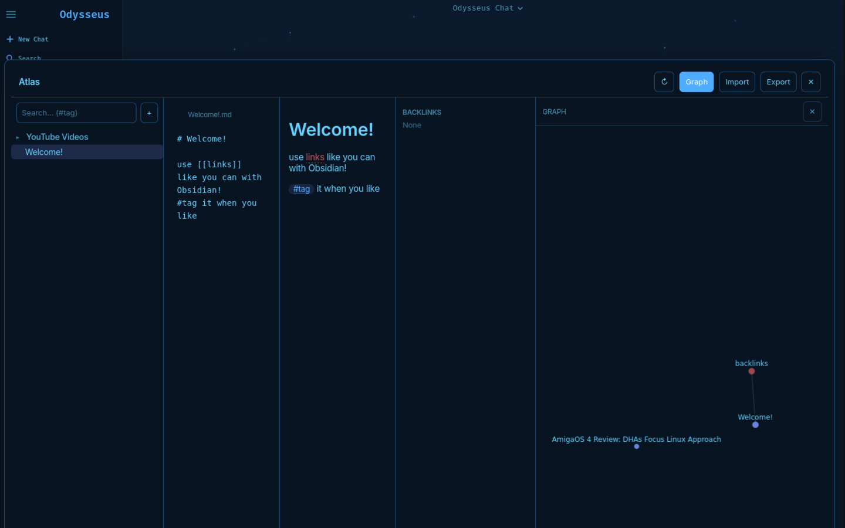Click the Atlas panel title
Viewport: 845px width, 528px height.
[x=29, y=82]
